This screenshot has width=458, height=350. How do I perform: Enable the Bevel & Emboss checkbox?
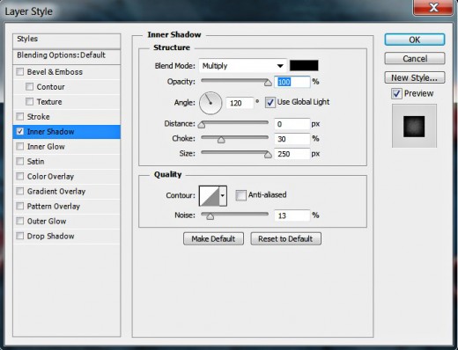point(20,72)
